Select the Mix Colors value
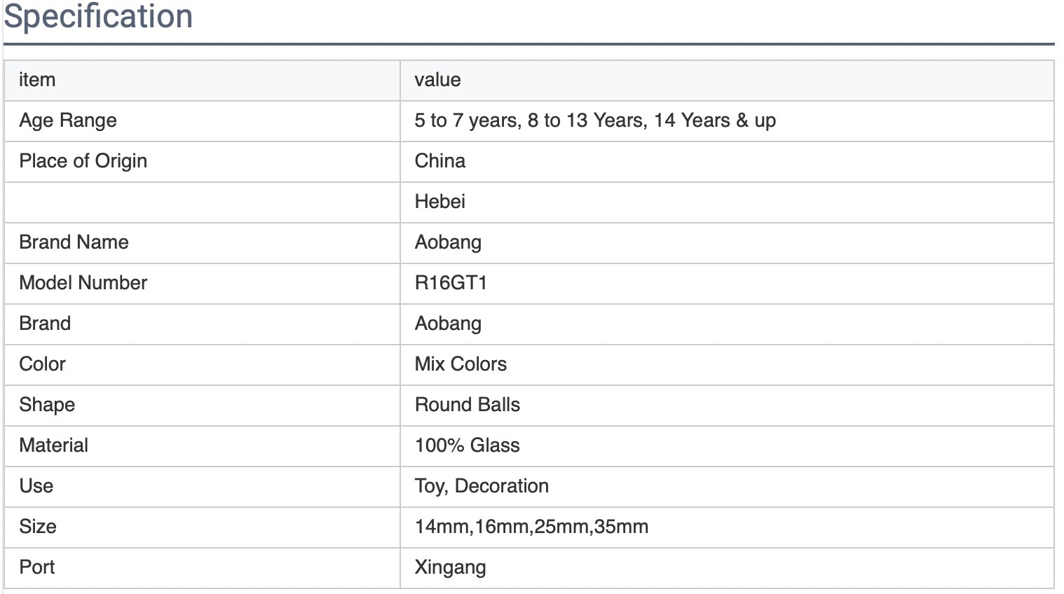Viewport: 1064px width, 594px height. tap(461, 364)
